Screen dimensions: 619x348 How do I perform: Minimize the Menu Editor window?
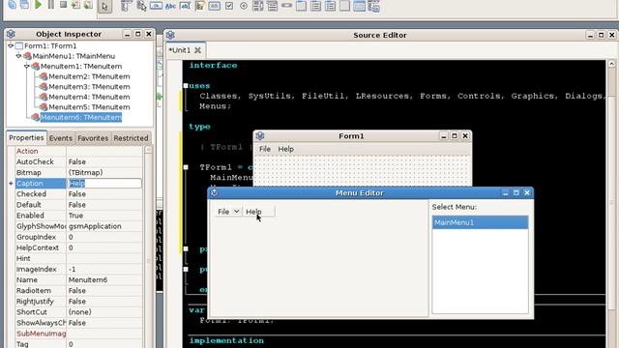pos(505,193)
